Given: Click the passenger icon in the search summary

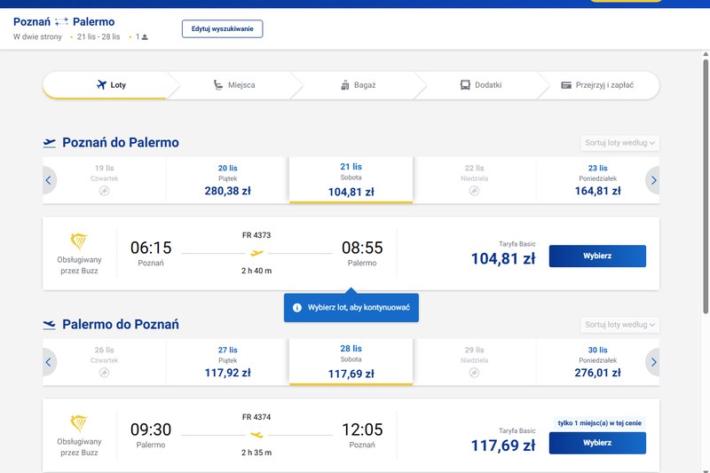Looking at the screenshot, I should 145,37.
